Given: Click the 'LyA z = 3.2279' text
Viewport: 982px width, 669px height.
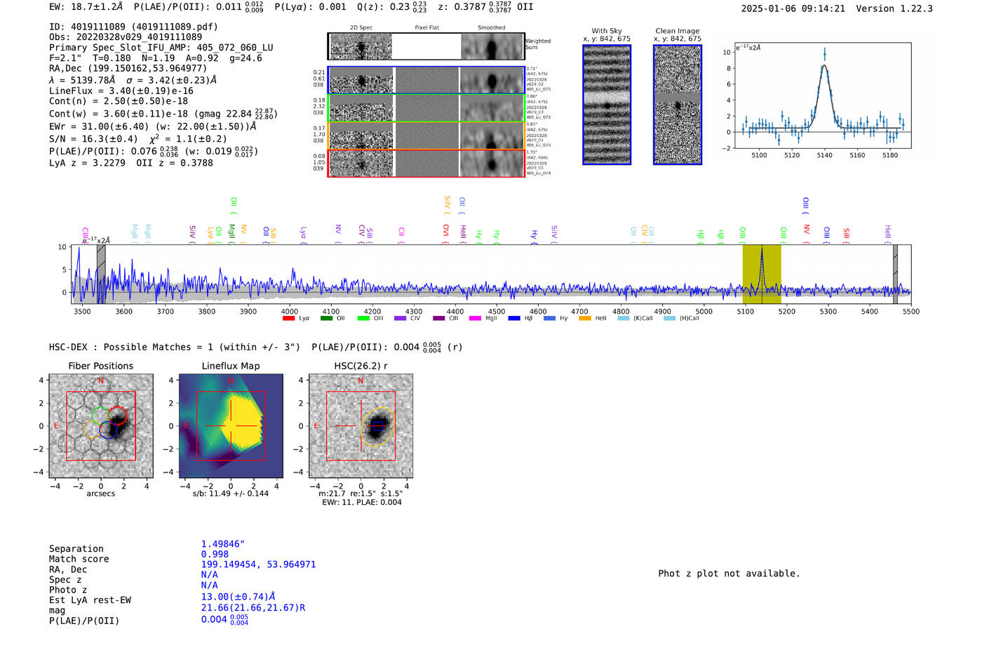Looking at the screenshot, I should tap(87, 163).
